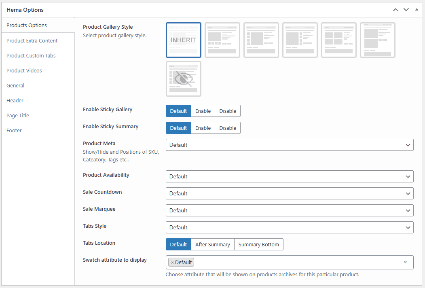Choose gallery layout with thumbnails left of image

coord(261,40)
